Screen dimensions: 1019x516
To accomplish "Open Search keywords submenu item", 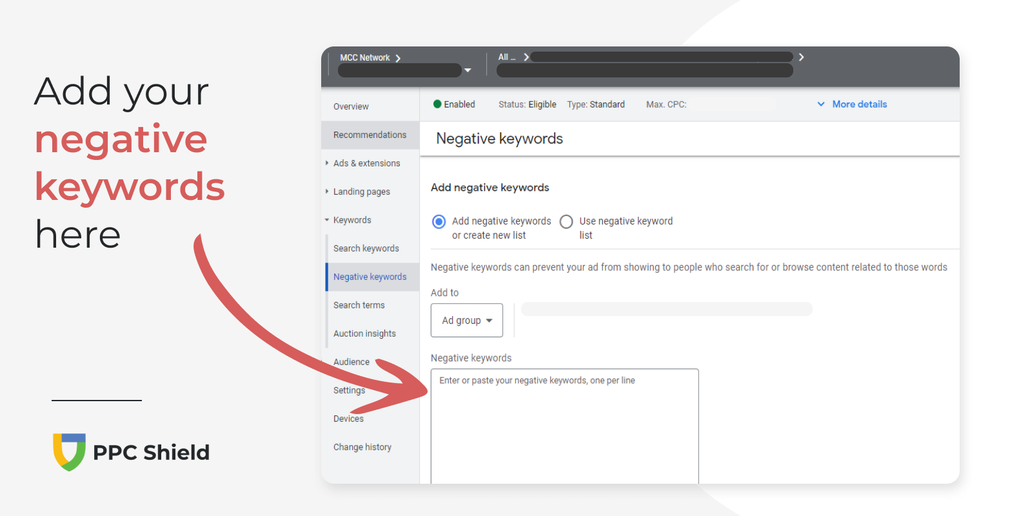I will (366, 248).
